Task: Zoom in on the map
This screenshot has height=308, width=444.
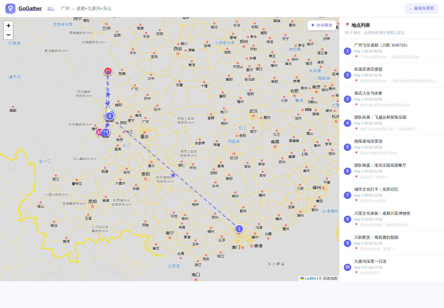Action: pyautogui.click(x=8, y=26)
